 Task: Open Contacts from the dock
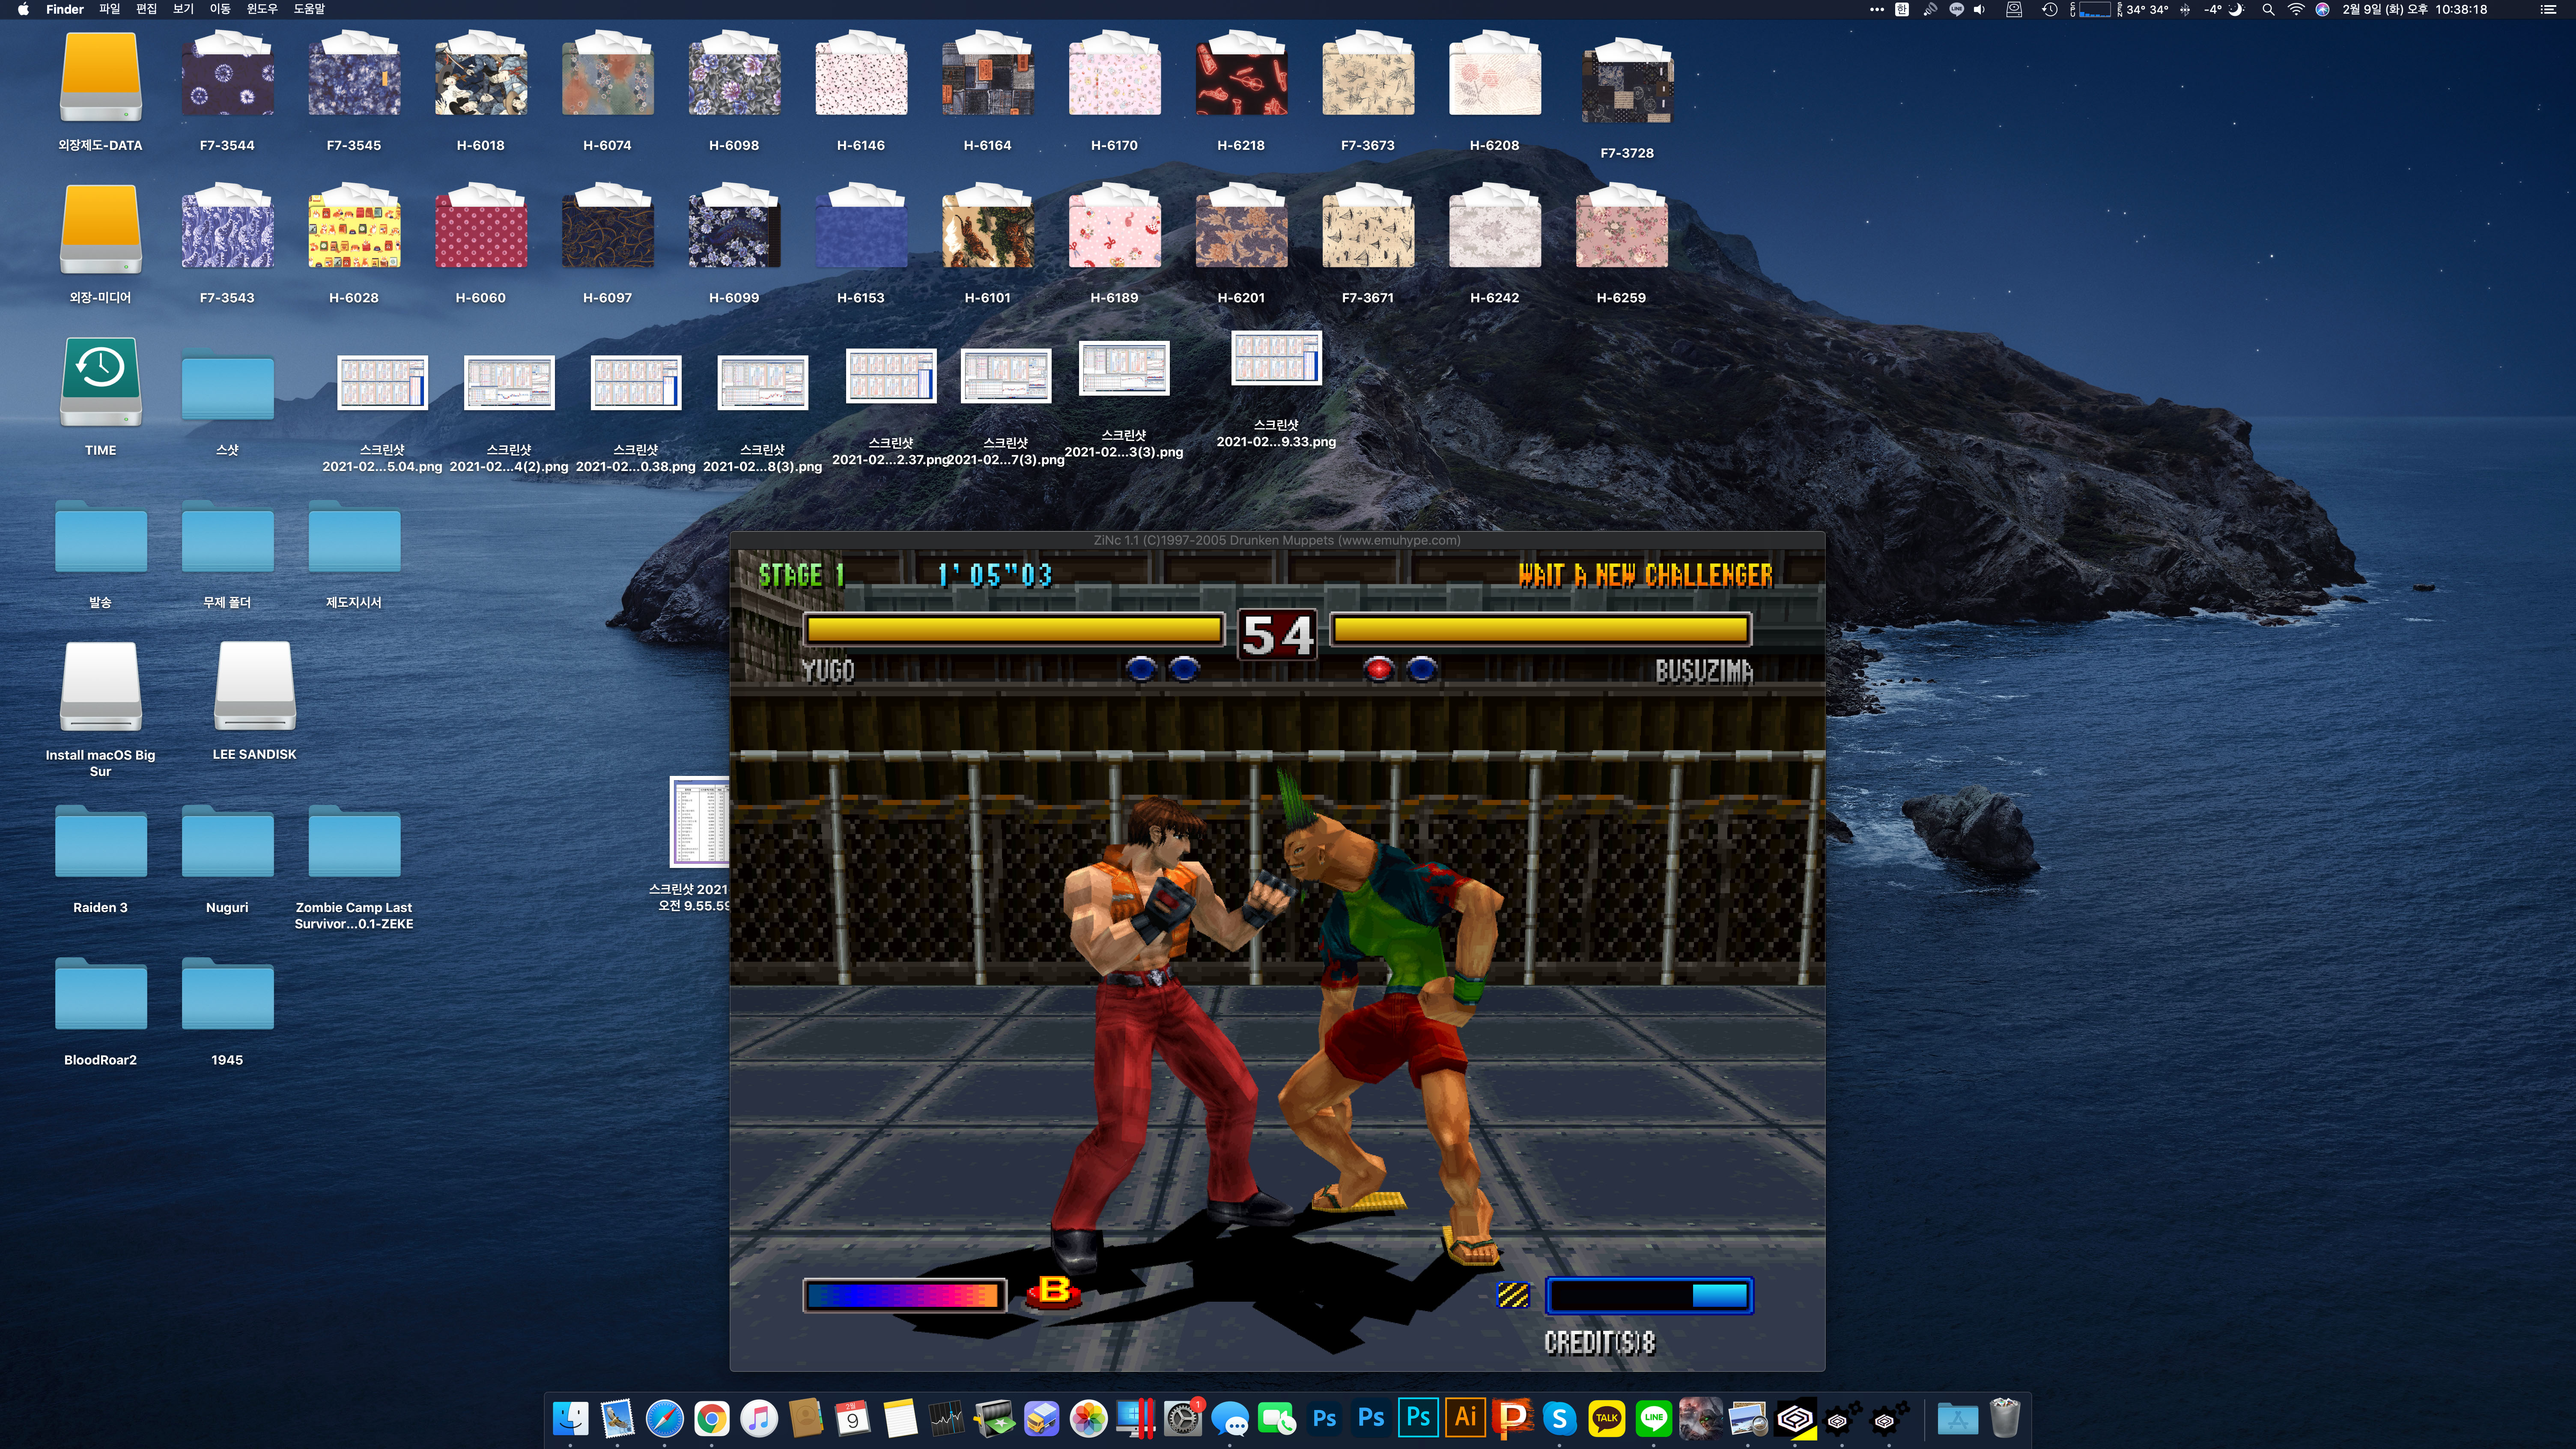tap(806, 1418)
